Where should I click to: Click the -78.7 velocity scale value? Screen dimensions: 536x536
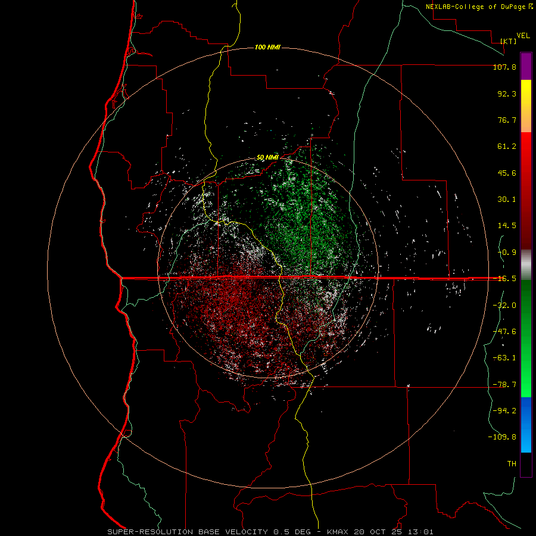504,385
